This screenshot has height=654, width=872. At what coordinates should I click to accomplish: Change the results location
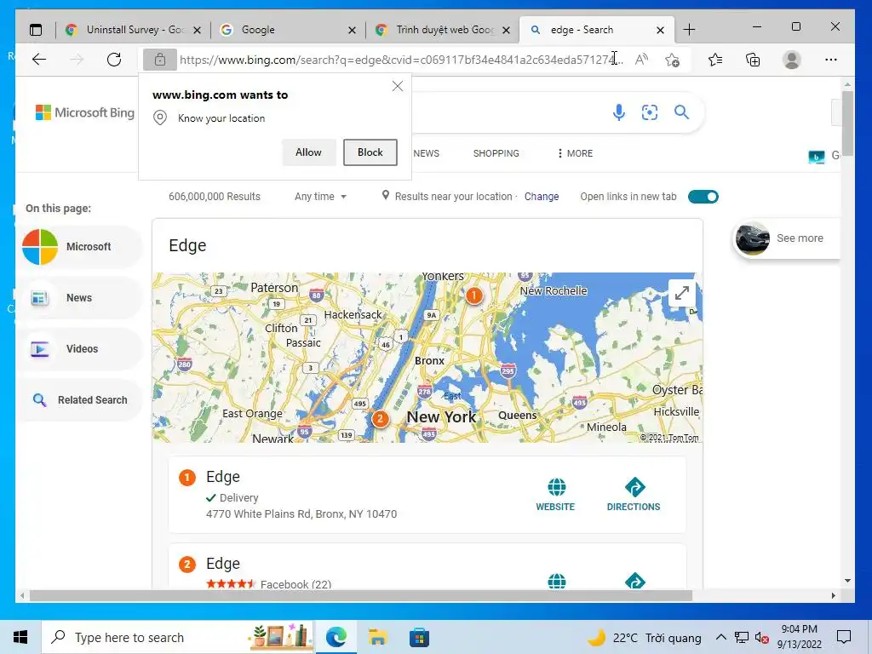click(x=541, y=197)
